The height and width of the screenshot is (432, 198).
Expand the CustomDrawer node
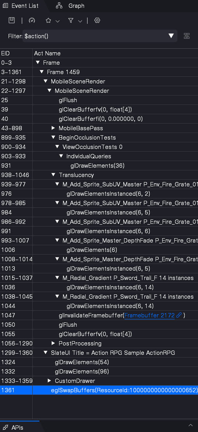pyautogui.click(x=49, y=381)
